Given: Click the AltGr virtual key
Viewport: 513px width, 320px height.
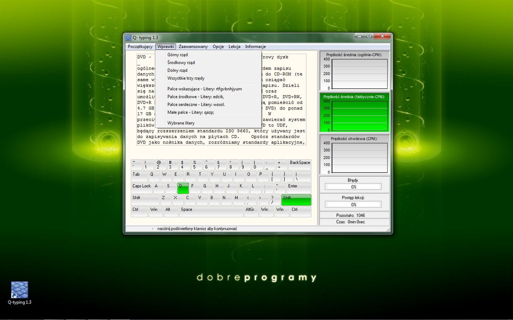Looking at the screenshot, I should [252, 212].
